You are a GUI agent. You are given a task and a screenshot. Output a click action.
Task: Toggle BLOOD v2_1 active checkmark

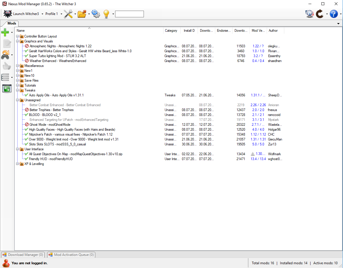click(x=26, y=115)
